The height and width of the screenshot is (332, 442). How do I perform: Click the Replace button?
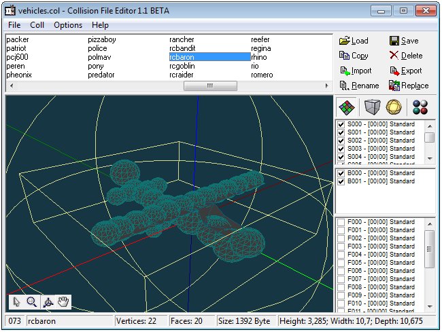point(409,86)
